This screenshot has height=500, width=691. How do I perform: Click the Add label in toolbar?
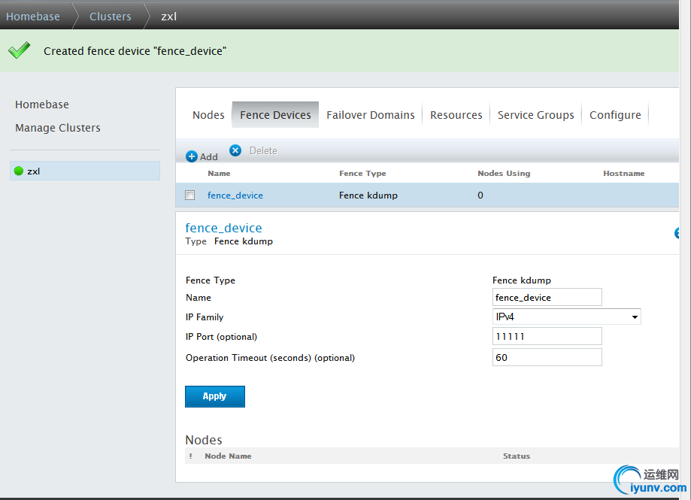pyautogui.click(x=209, y=157)
